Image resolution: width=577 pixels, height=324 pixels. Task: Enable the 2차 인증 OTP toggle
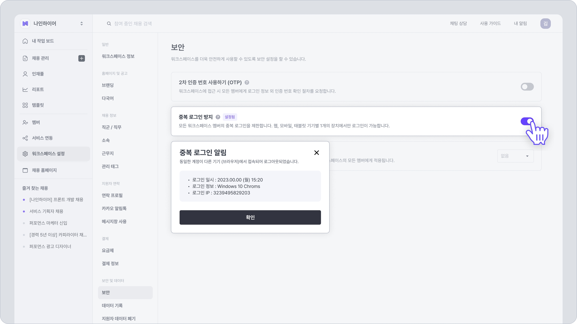(x=527, y=87)
